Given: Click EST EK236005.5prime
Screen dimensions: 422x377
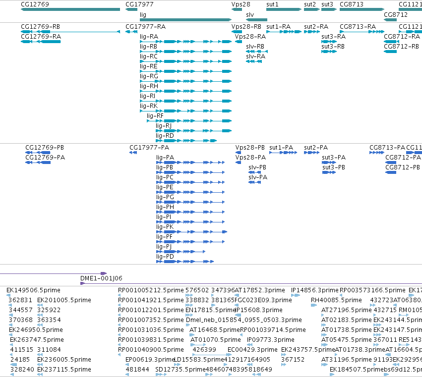Looking at the screenshot, I should 64,360.
